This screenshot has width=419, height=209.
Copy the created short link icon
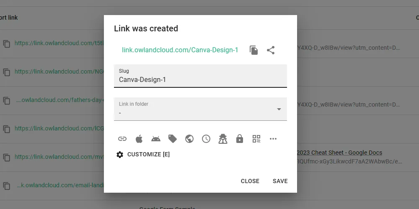(253, 50)
